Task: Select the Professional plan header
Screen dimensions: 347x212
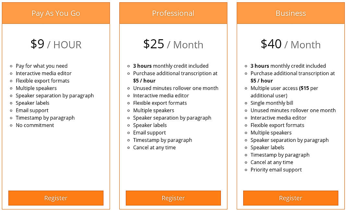Action: point(173,13)
